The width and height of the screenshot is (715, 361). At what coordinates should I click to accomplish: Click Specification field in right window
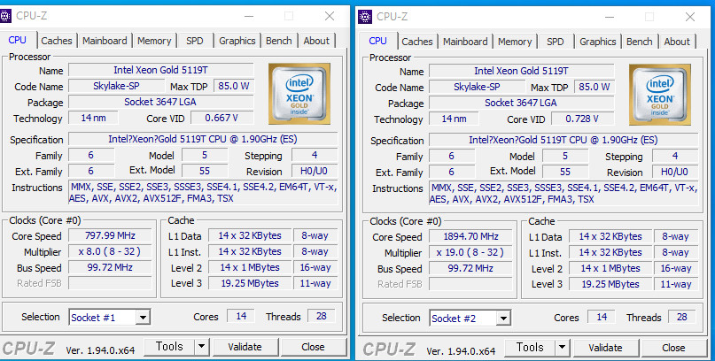(563, 140)
